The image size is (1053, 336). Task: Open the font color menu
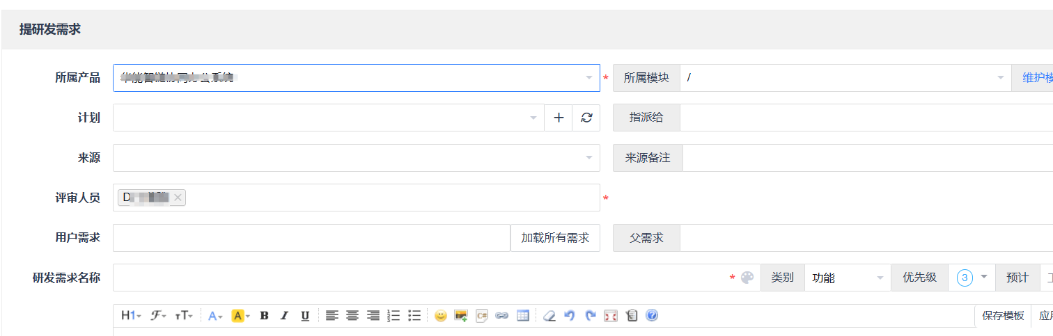click(215, 316)
